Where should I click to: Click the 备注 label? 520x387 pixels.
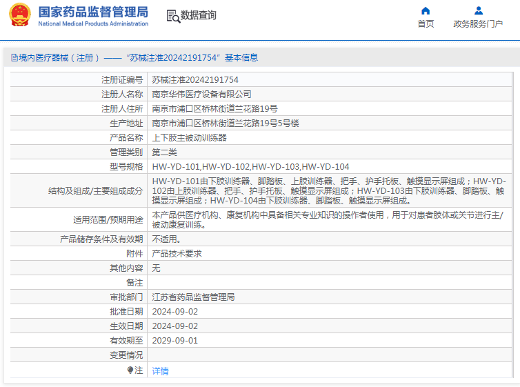(134, 283)
